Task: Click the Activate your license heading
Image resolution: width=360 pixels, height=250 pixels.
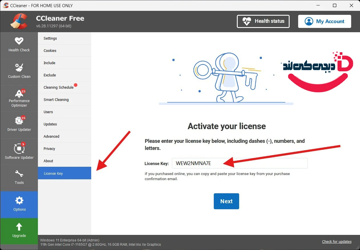Action: click(227, 126)
